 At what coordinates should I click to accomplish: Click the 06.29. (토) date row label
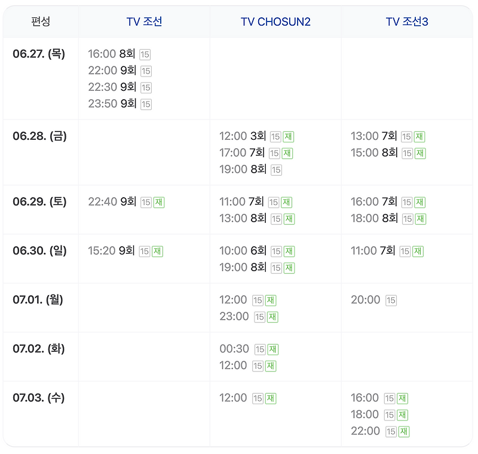39,202
